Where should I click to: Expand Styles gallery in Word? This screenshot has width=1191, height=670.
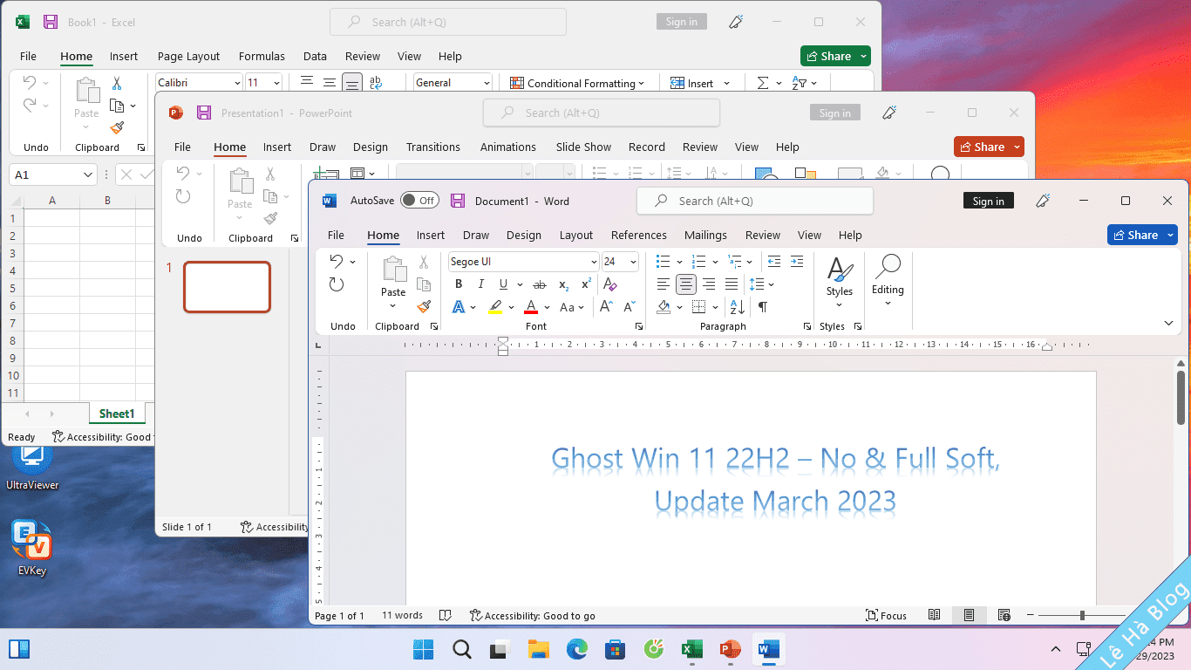pyautogui.click(x=840, y=282)
